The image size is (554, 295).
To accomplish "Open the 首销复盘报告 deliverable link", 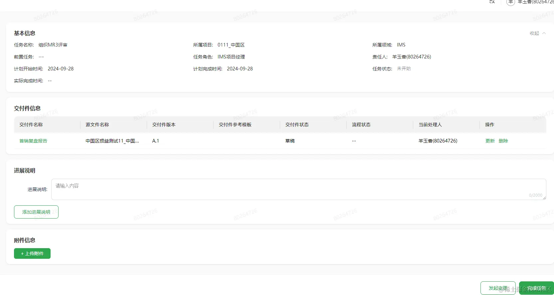I will 33,141.
